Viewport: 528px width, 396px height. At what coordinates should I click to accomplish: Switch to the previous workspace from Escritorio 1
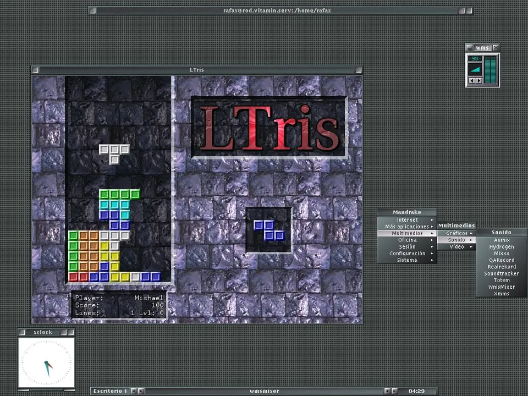134,391
